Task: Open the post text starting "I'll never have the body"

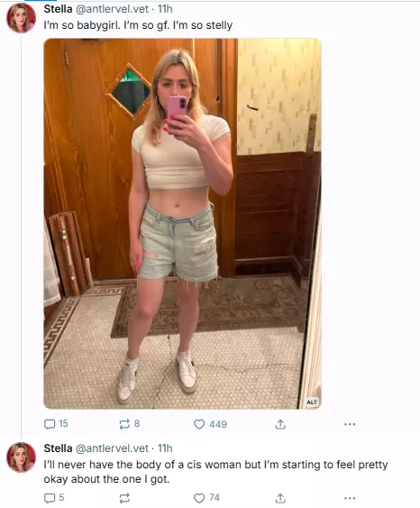Action: (x=215, y=472)
